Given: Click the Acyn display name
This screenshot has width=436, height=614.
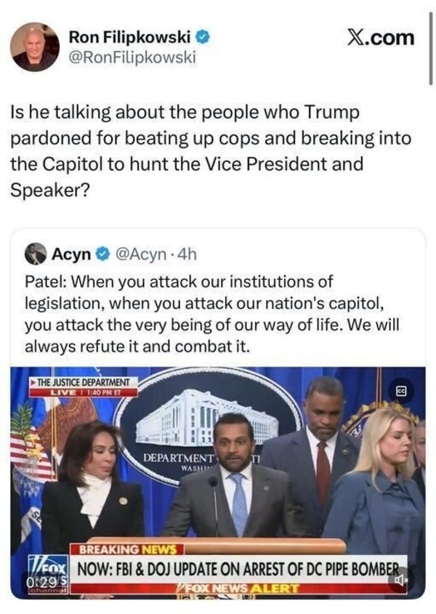Looking at the screenshot, I should click(71, 254).
